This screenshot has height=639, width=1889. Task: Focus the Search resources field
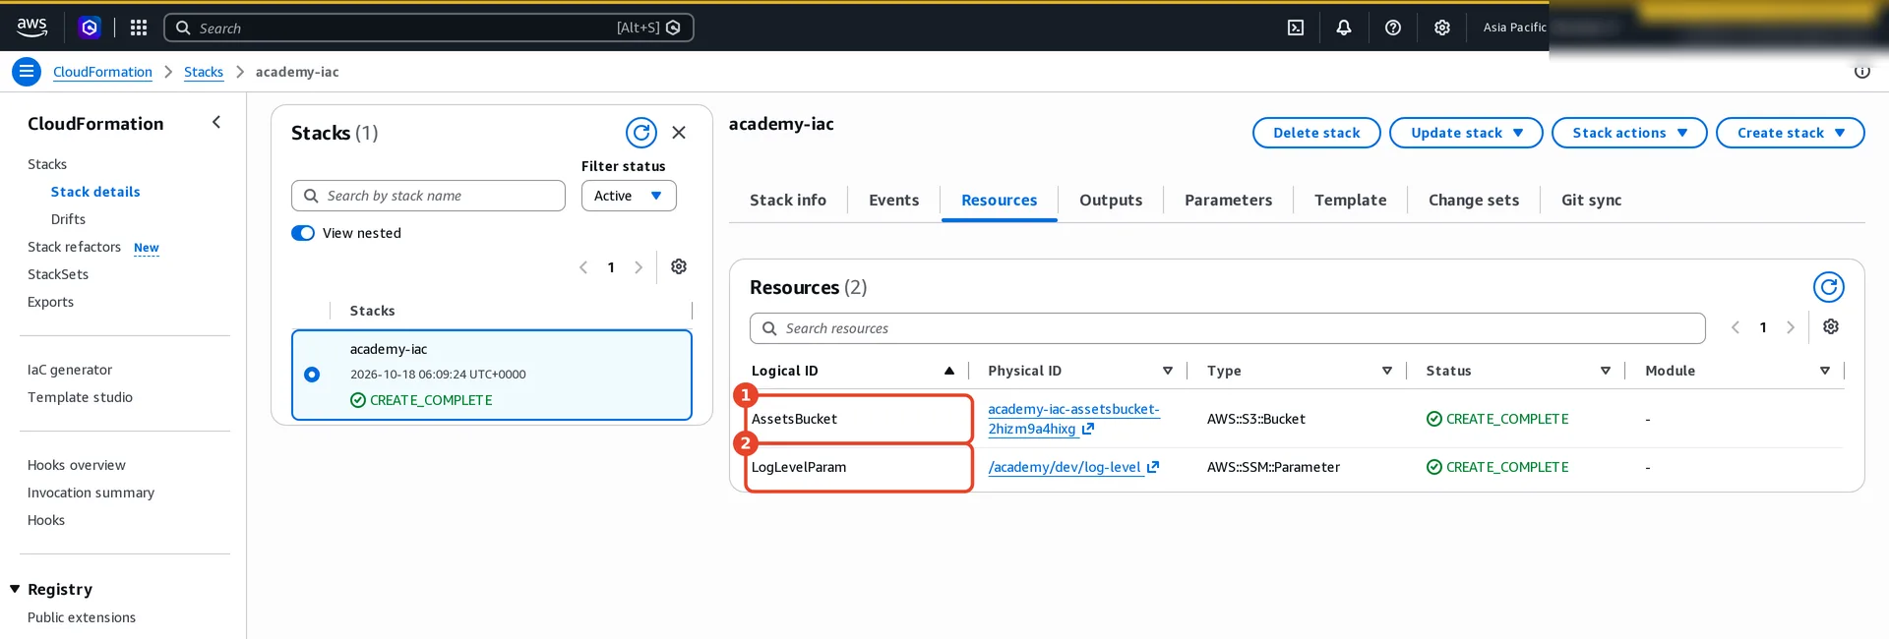(x=1227, y=328)
